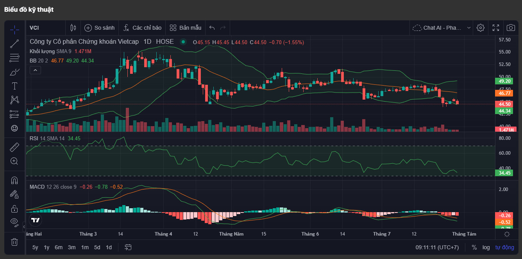Select the 1y time range

[46, 247]
